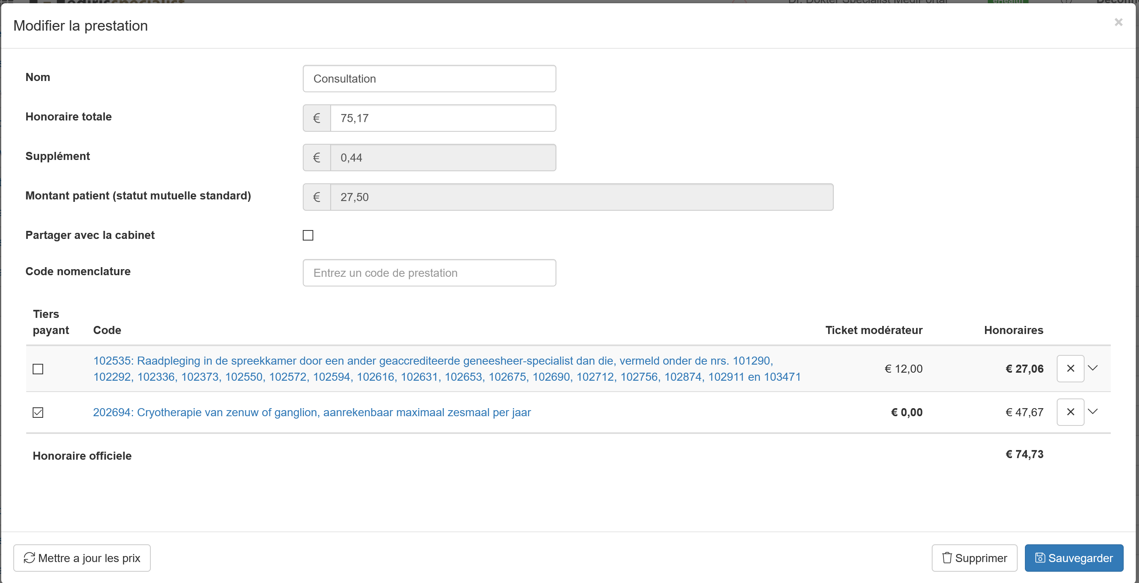Viewport: 1139px width, 583px height.
Task: Click the euro symbol beside Supplément field
Action: (317, 158)
